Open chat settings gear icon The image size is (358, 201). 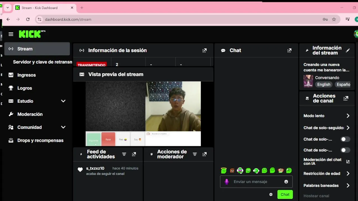(x=271, y=195)
